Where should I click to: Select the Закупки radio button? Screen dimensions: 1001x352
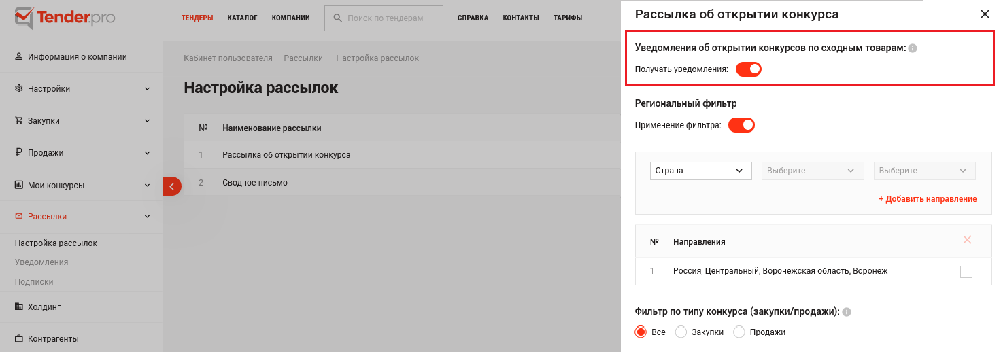681,332
